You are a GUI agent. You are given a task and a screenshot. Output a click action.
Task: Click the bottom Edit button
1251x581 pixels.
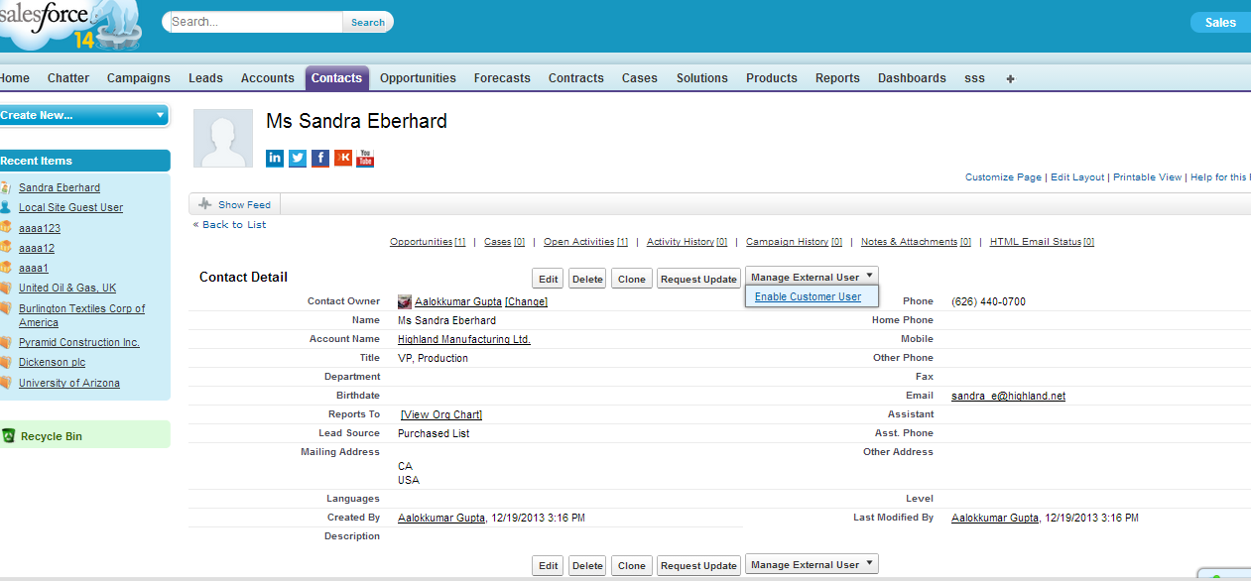[548, 565]
